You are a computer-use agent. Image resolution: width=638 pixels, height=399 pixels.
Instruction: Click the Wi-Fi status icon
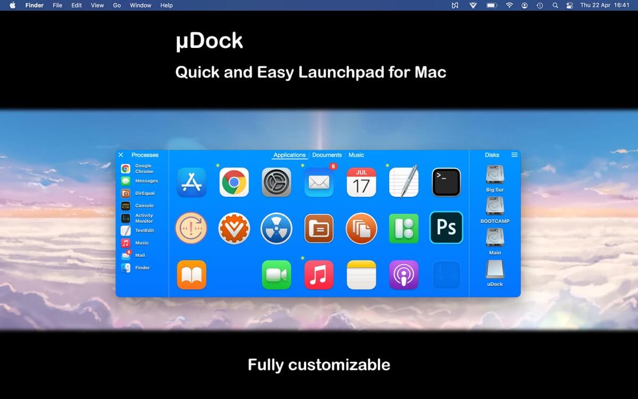(509, 5)
